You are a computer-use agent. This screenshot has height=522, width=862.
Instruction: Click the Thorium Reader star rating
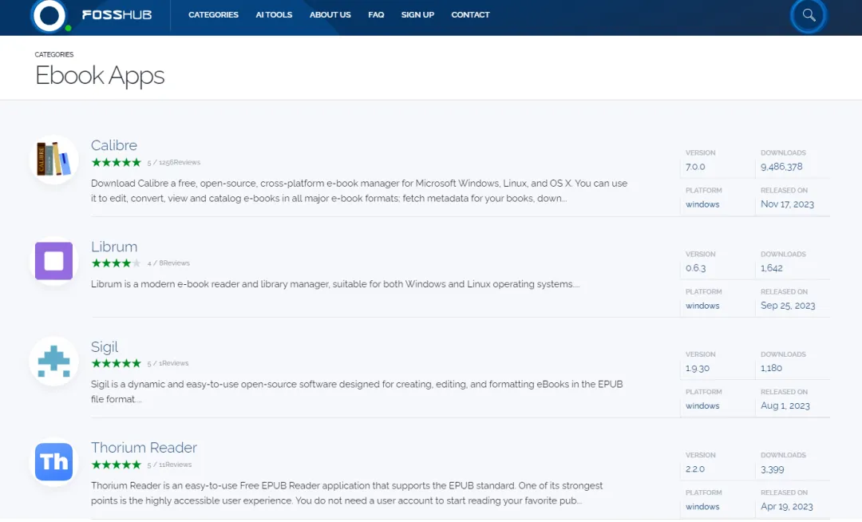pyautogui.click(x=116, y=465)
